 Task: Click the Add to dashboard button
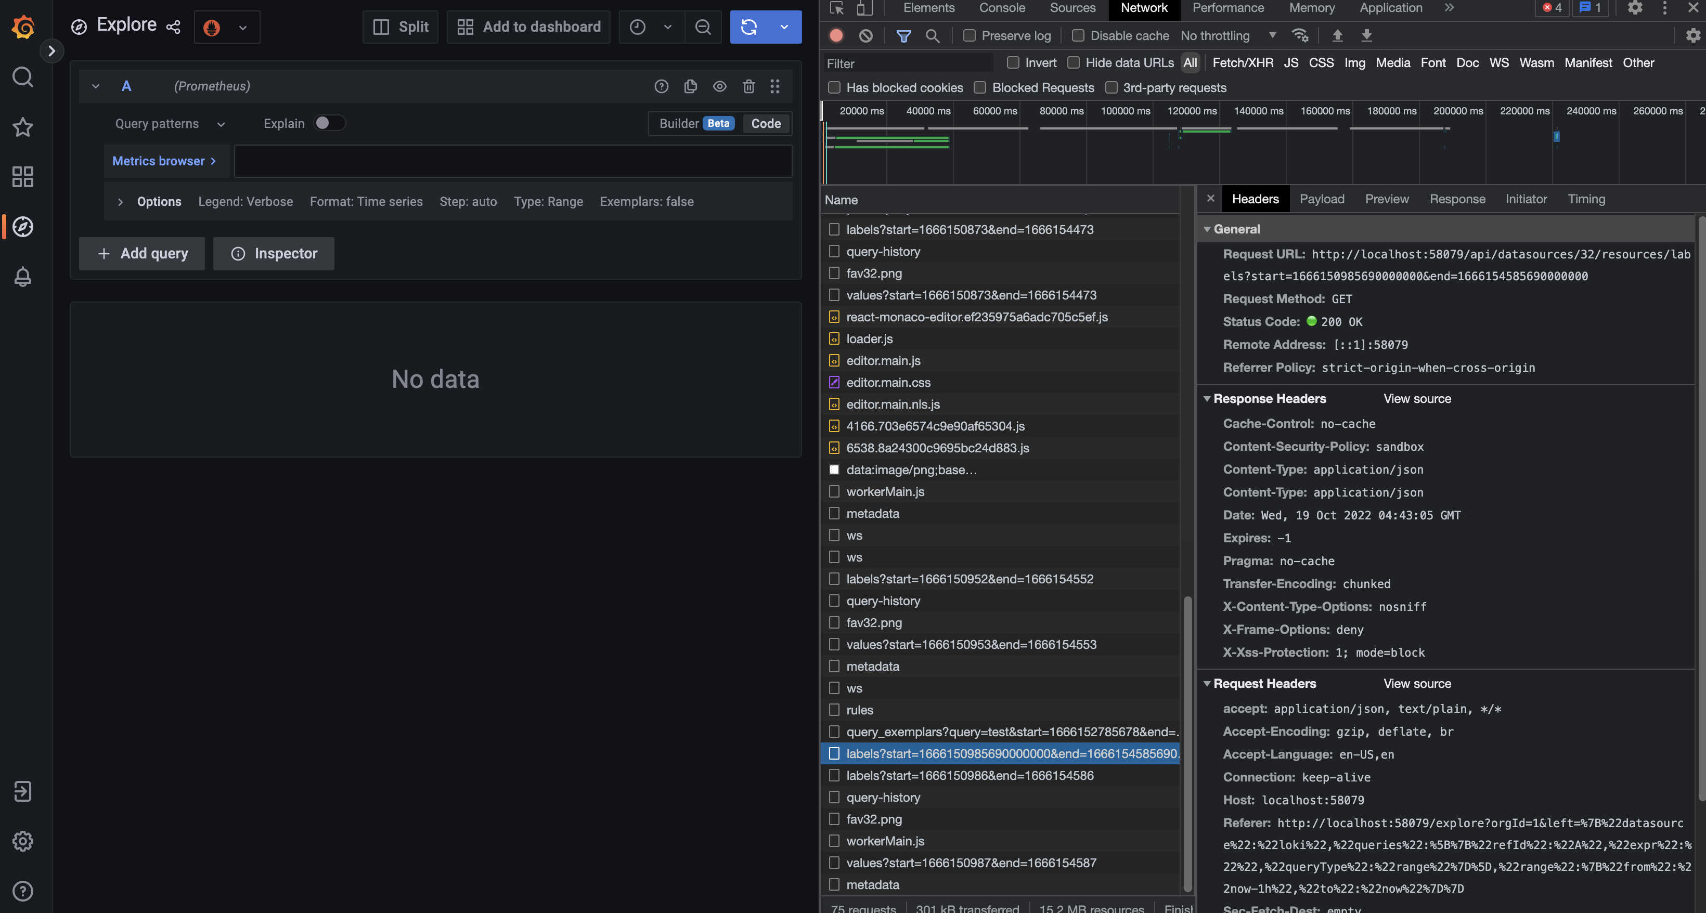tap(528, 27)
